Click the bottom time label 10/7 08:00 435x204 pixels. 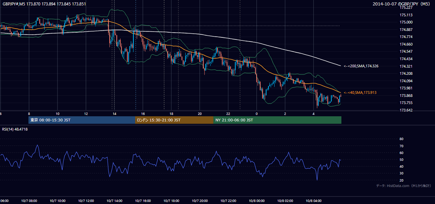[x=29, y=201]
